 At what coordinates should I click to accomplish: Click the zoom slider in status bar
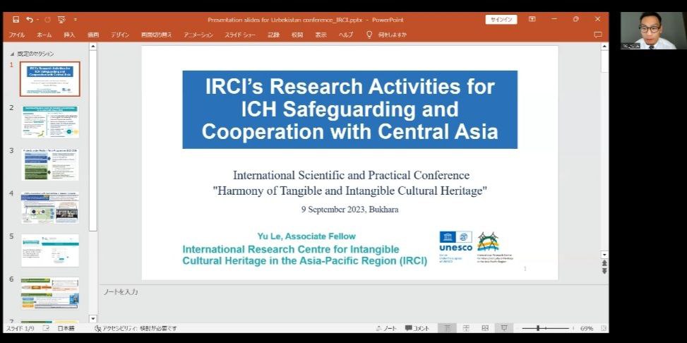coord(539,328)
